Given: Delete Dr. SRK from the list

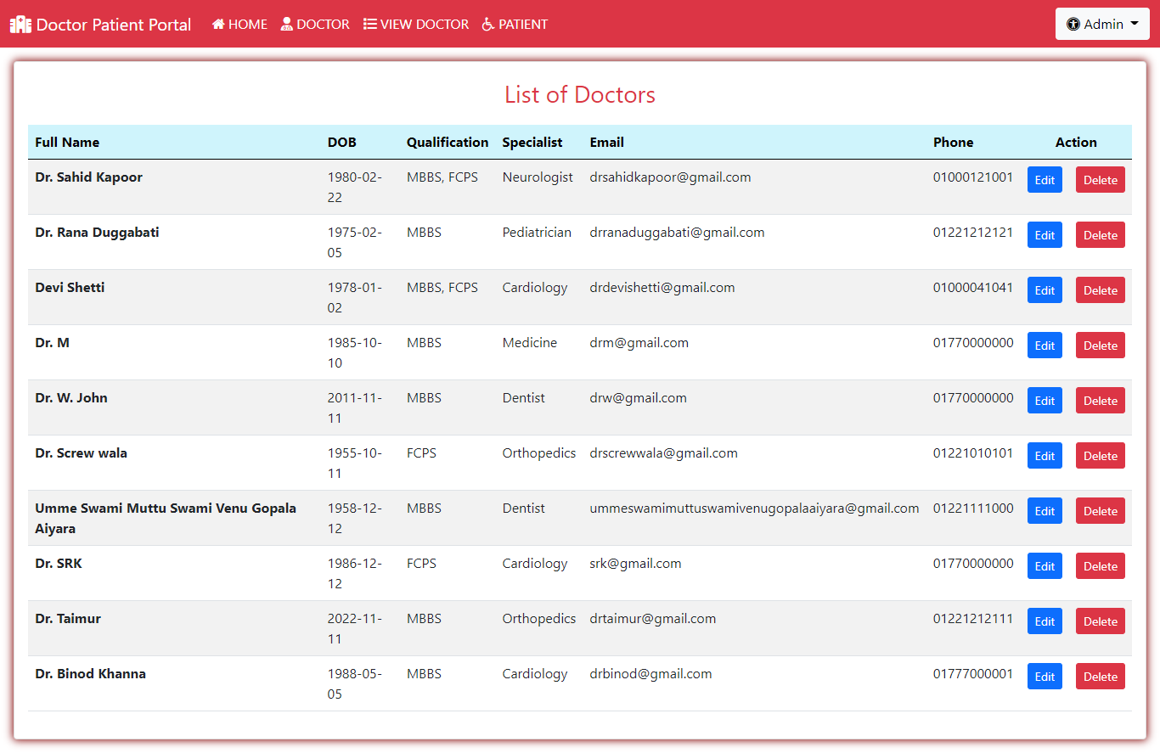Looking at the screenshot, I should (1100, 566).
